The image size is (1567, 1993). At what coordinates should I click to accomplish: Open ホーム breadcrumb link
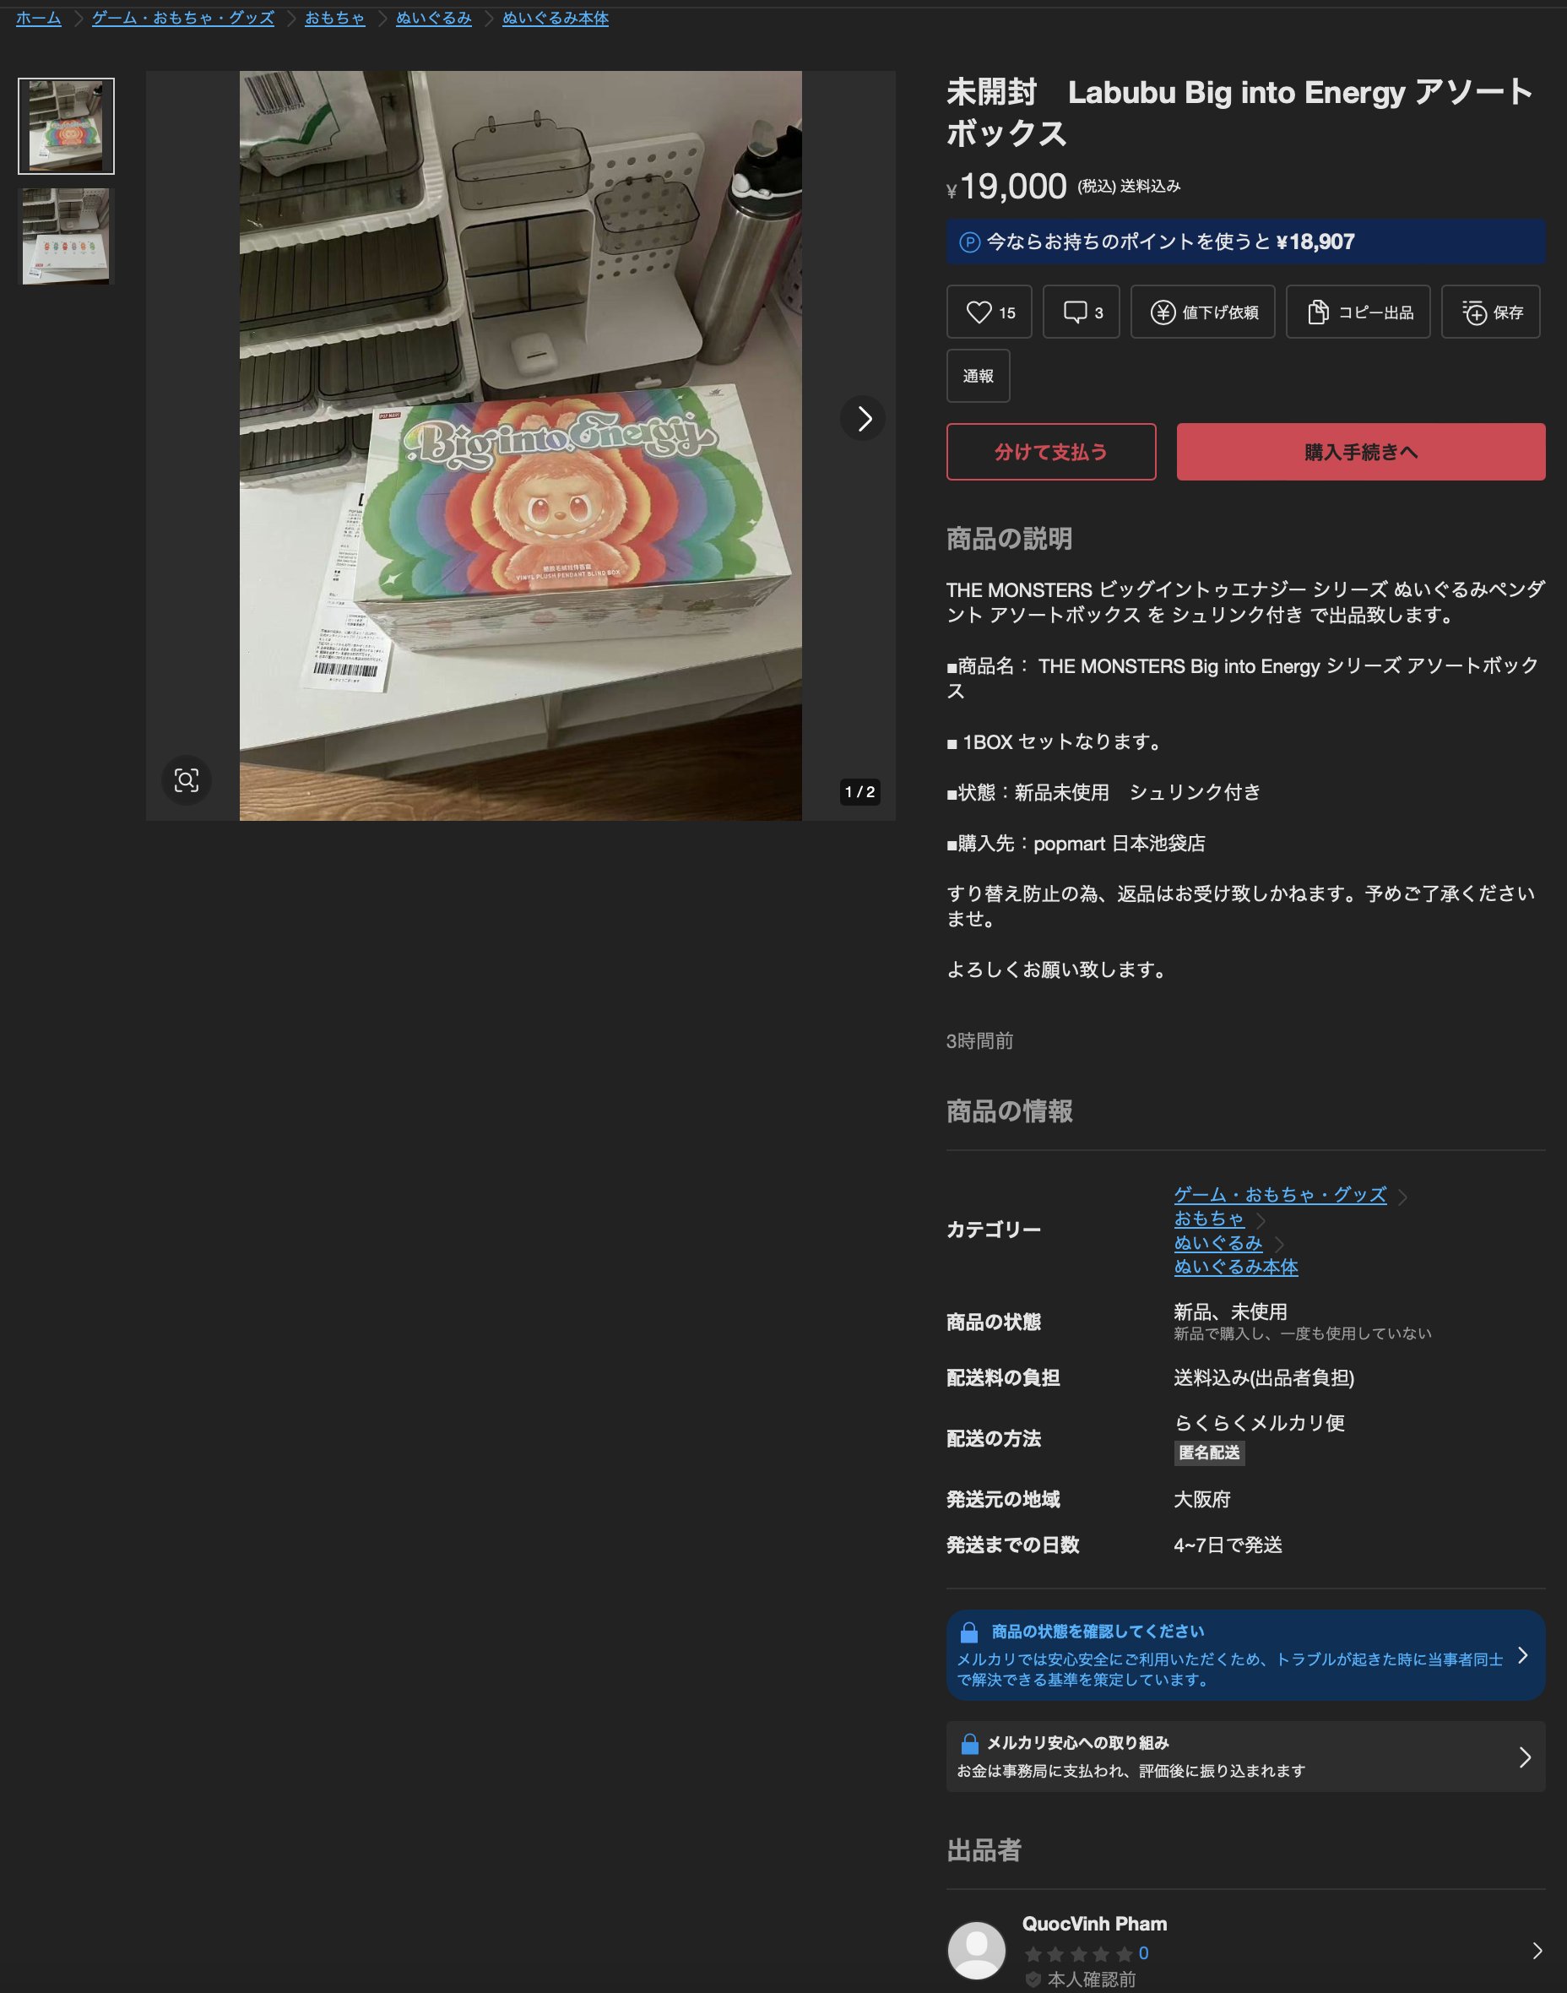[x=39, y=19]
